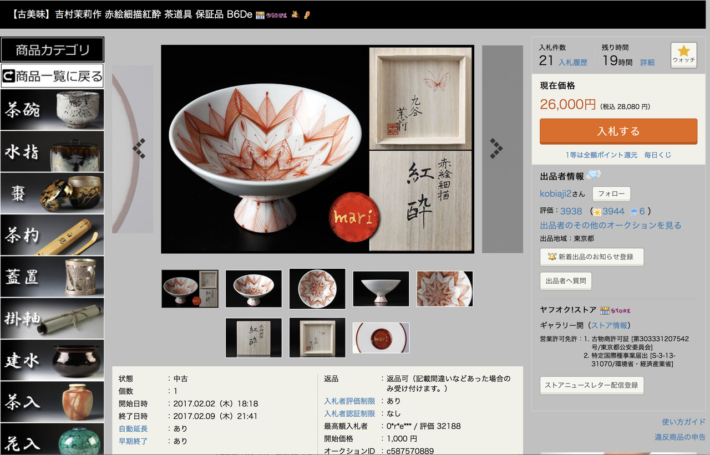710x455 pixels.
Task: Open kobiaji2 seller profile link
Action: (556, 193)
